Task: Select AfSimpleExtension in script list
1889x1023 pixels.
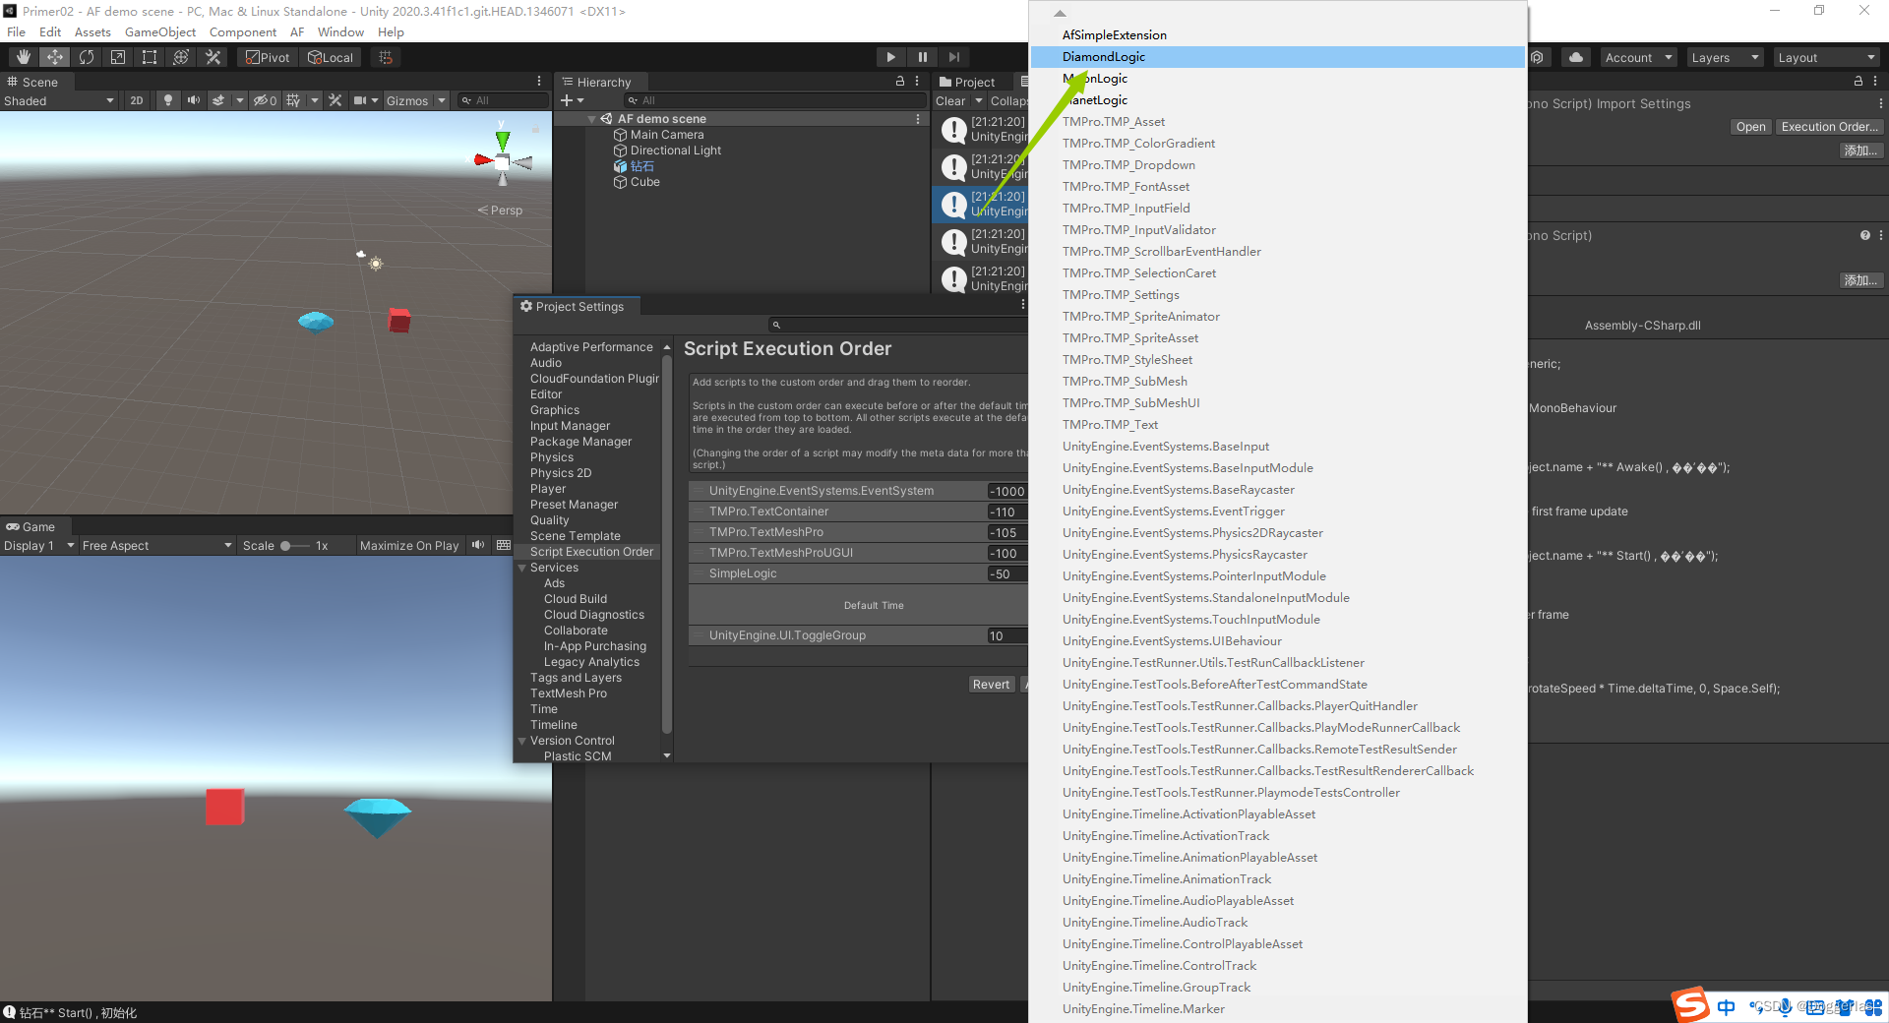Action: pyautogui.click(x=1278, y=35)
